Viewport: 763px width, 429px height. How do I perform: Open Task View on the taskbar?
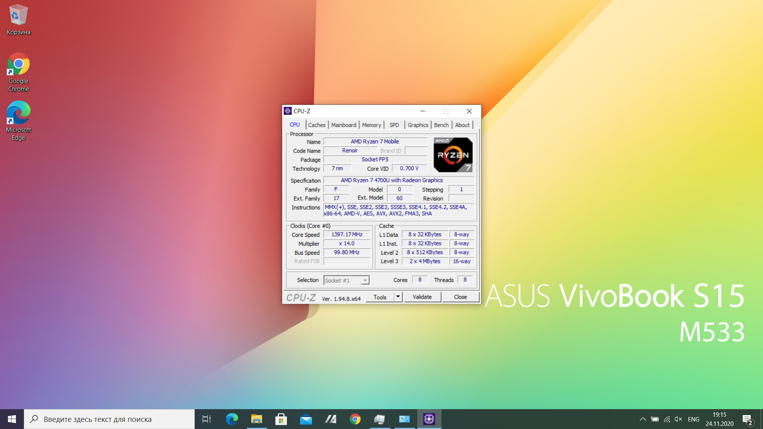tap(207, 419)
